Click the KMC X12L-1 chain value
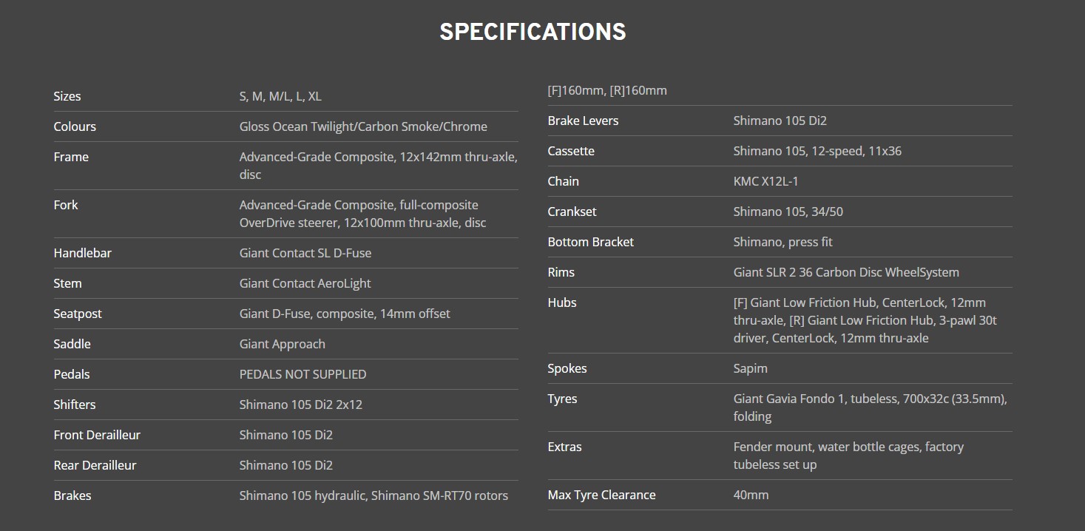This screenshot has width=1085, height=531. pyautogui.click(x=765, y=181)
